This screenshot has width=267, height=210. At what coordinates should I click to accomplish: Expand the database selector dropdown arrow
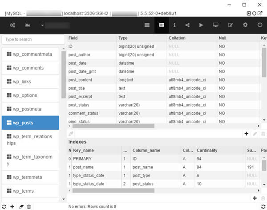click(42, 25)
